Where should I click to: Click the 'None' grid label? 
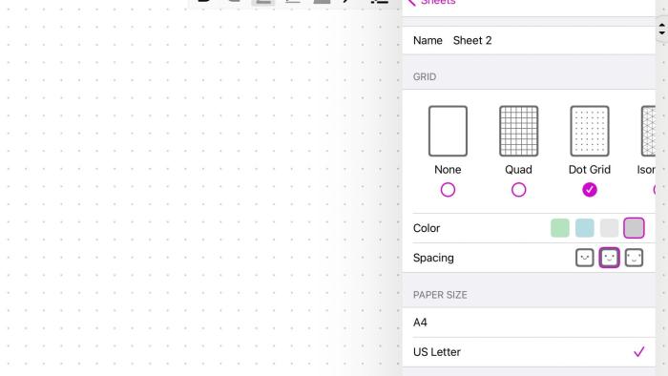[448, 170]
